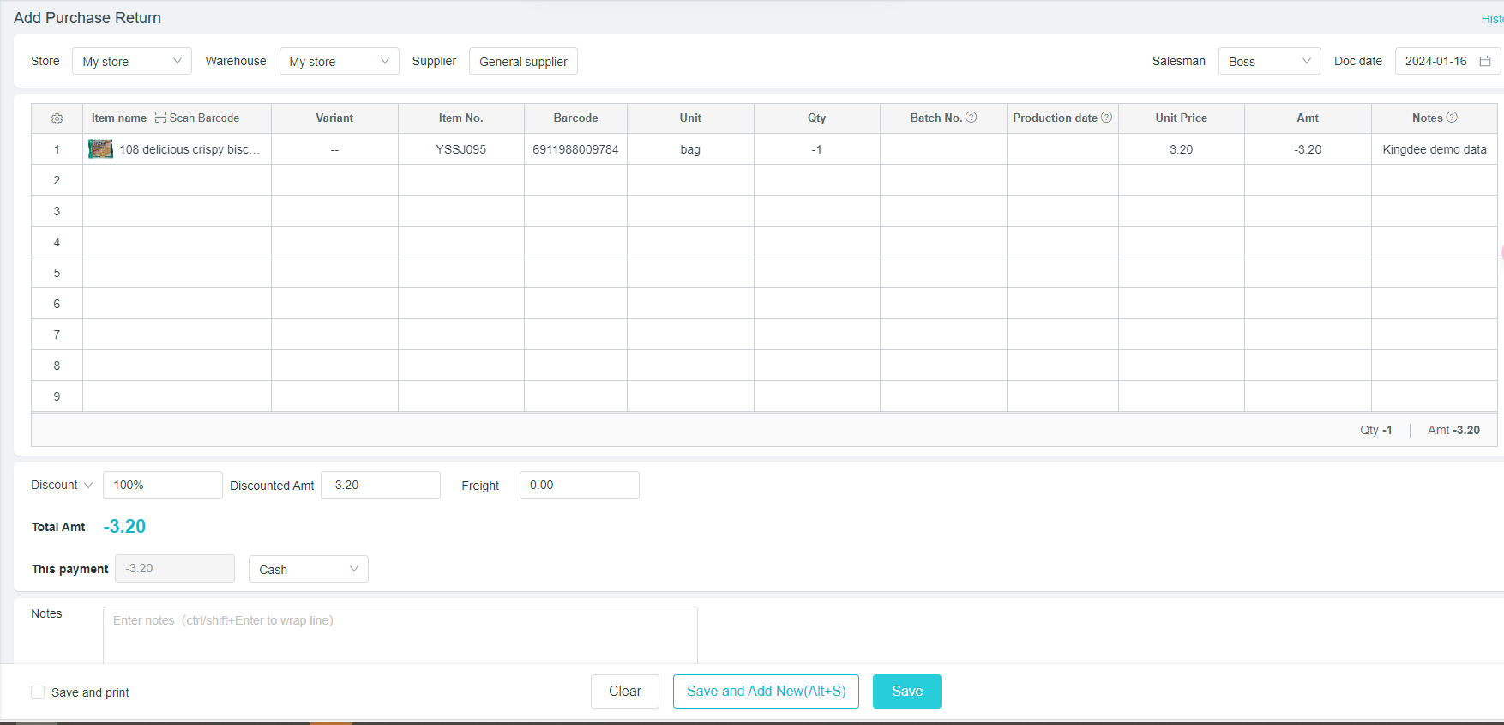Focus the Notes text area

pos(400,635)
